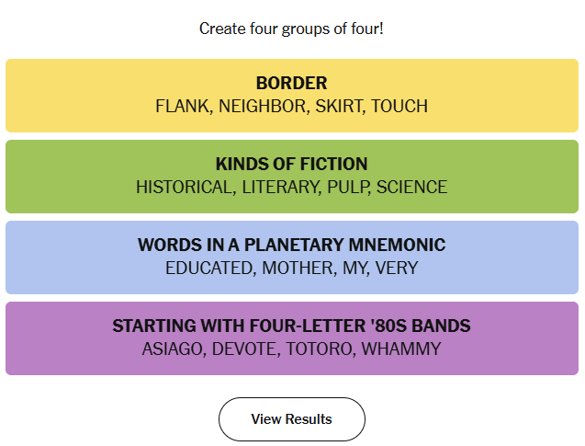Click the View Results button
This screenshot has width=585, height=446.
(291, 419)
